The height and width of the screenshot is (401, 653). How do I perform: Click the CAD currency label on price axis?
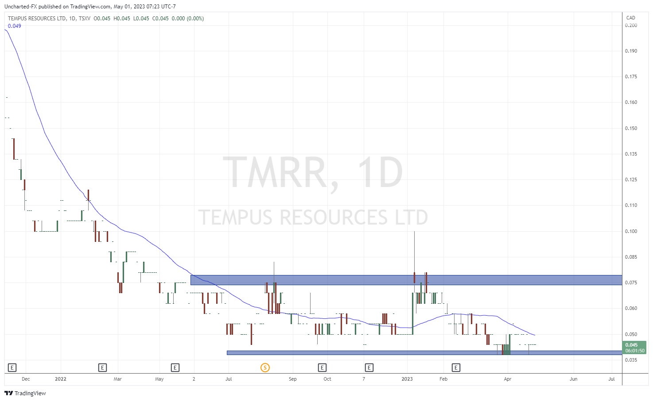point(631,18)
